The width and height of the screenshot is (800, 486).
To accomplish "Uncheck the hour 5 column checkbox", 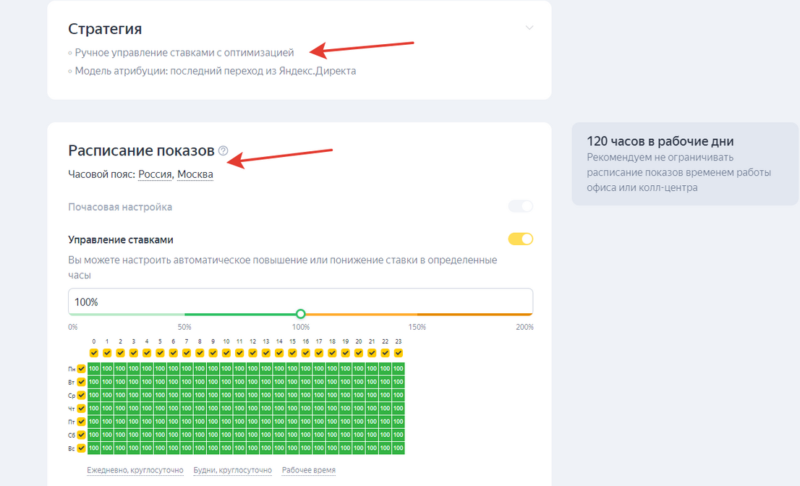I will point(160,353).
